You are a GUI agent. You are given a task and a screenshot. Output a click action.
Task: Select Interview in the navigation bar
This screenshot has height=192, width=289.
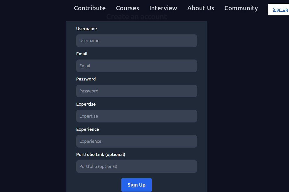pos(163,8)
